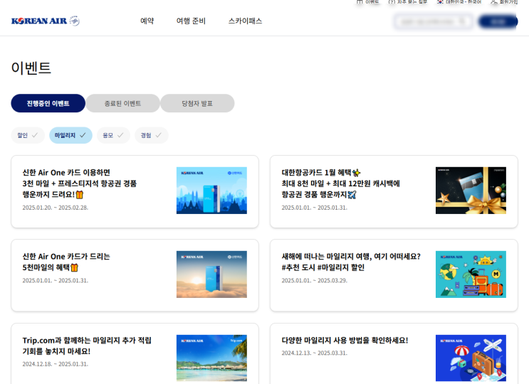
Task: Open the 스카이패스 menu
Action: 245,21
